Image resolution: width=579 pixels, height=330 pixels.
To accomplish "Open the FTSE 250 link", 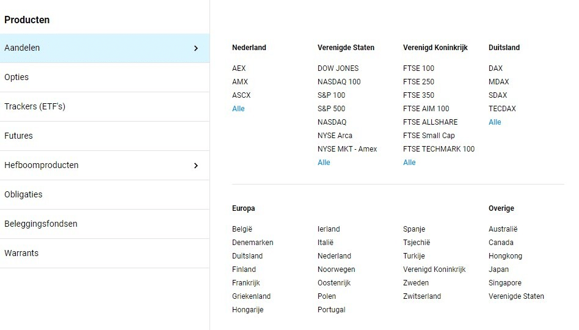I will [418, 82].
